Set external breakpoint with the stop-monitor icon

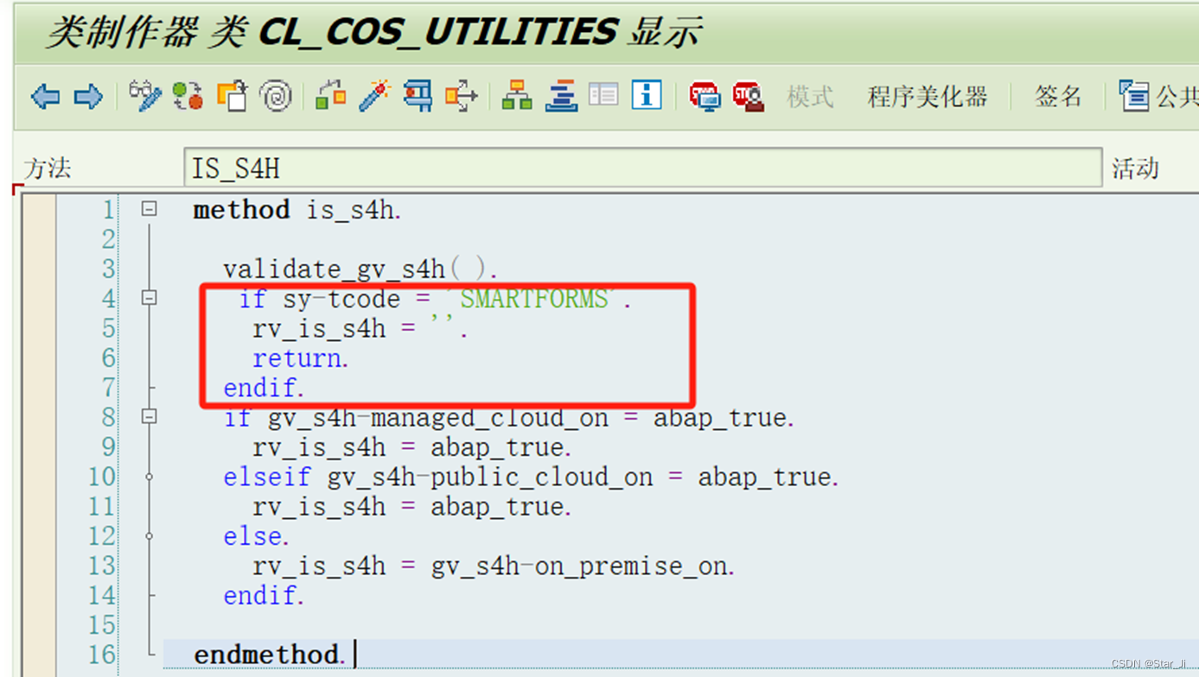point(705,96)
